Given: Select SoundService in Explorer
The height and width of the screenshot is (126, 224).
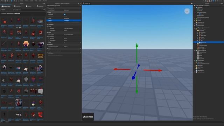Looking at the screenshot, I should (x=201, y=70).
